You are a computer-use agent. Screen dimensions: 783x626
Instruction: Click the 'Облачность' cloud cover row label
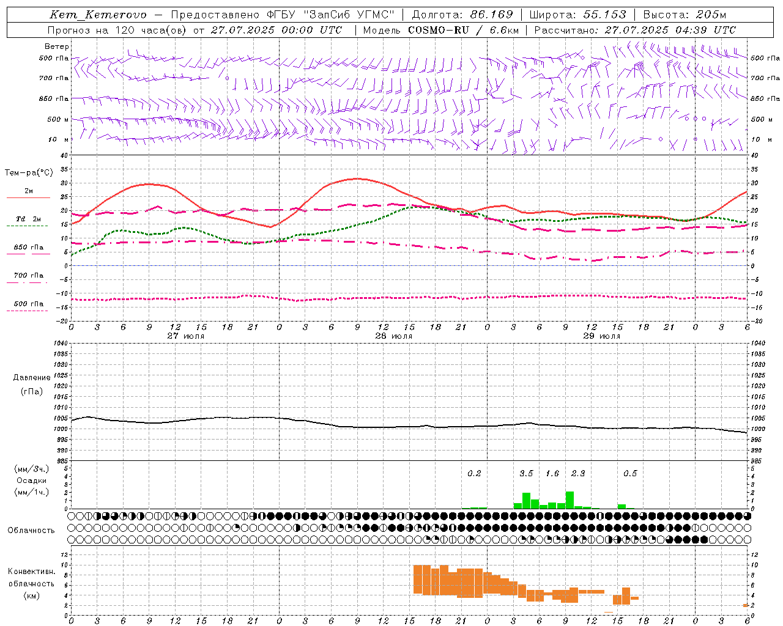pyautogui.click(x=31, y=530)
